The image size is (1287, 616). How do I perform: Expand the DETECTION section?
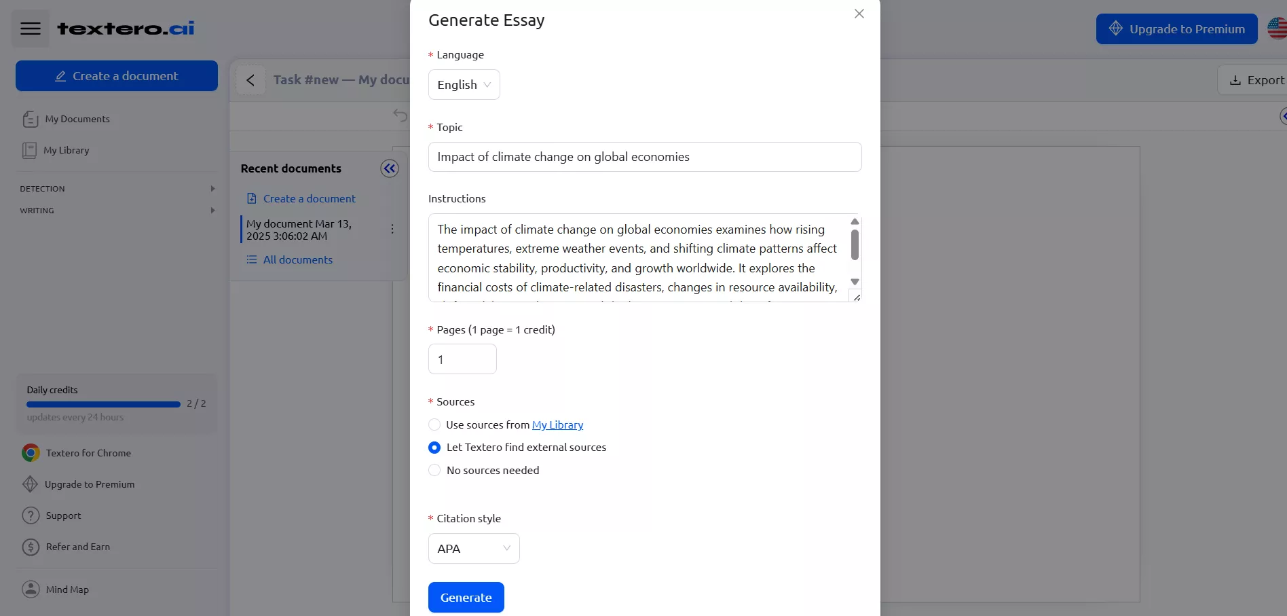[x=116, y=188]
